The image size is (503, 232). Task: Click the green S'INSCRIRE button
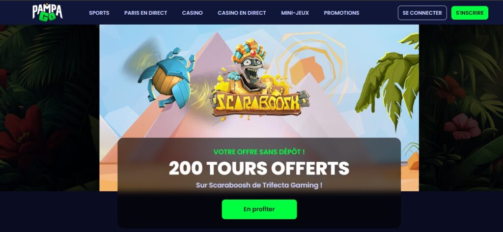pyautogui.click(x=470, y=13)
